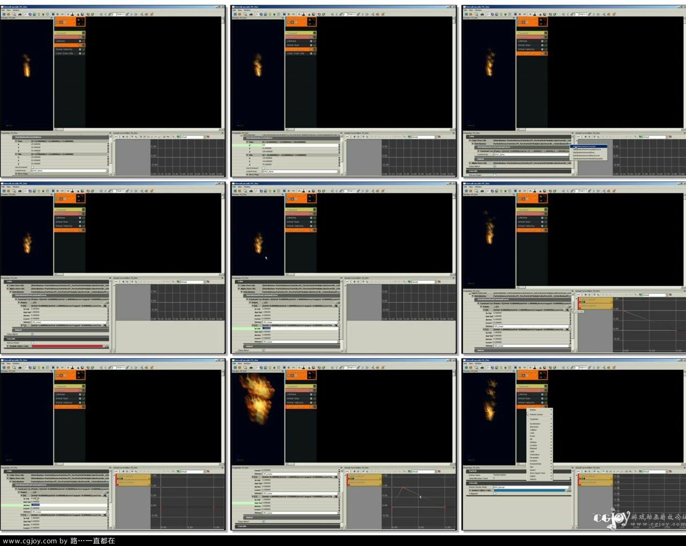This screenshot has height=546, width=686.
Task: Select the top curve entry in the seventh frame's curve editor
Action: point(133,477)
